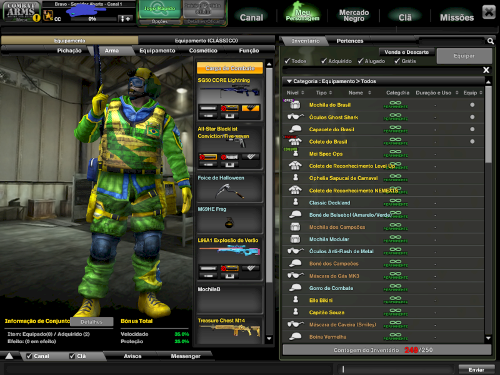Viewport: 500px width, 375px height.
Task: Open the Missões section
Action: point(457,17)
